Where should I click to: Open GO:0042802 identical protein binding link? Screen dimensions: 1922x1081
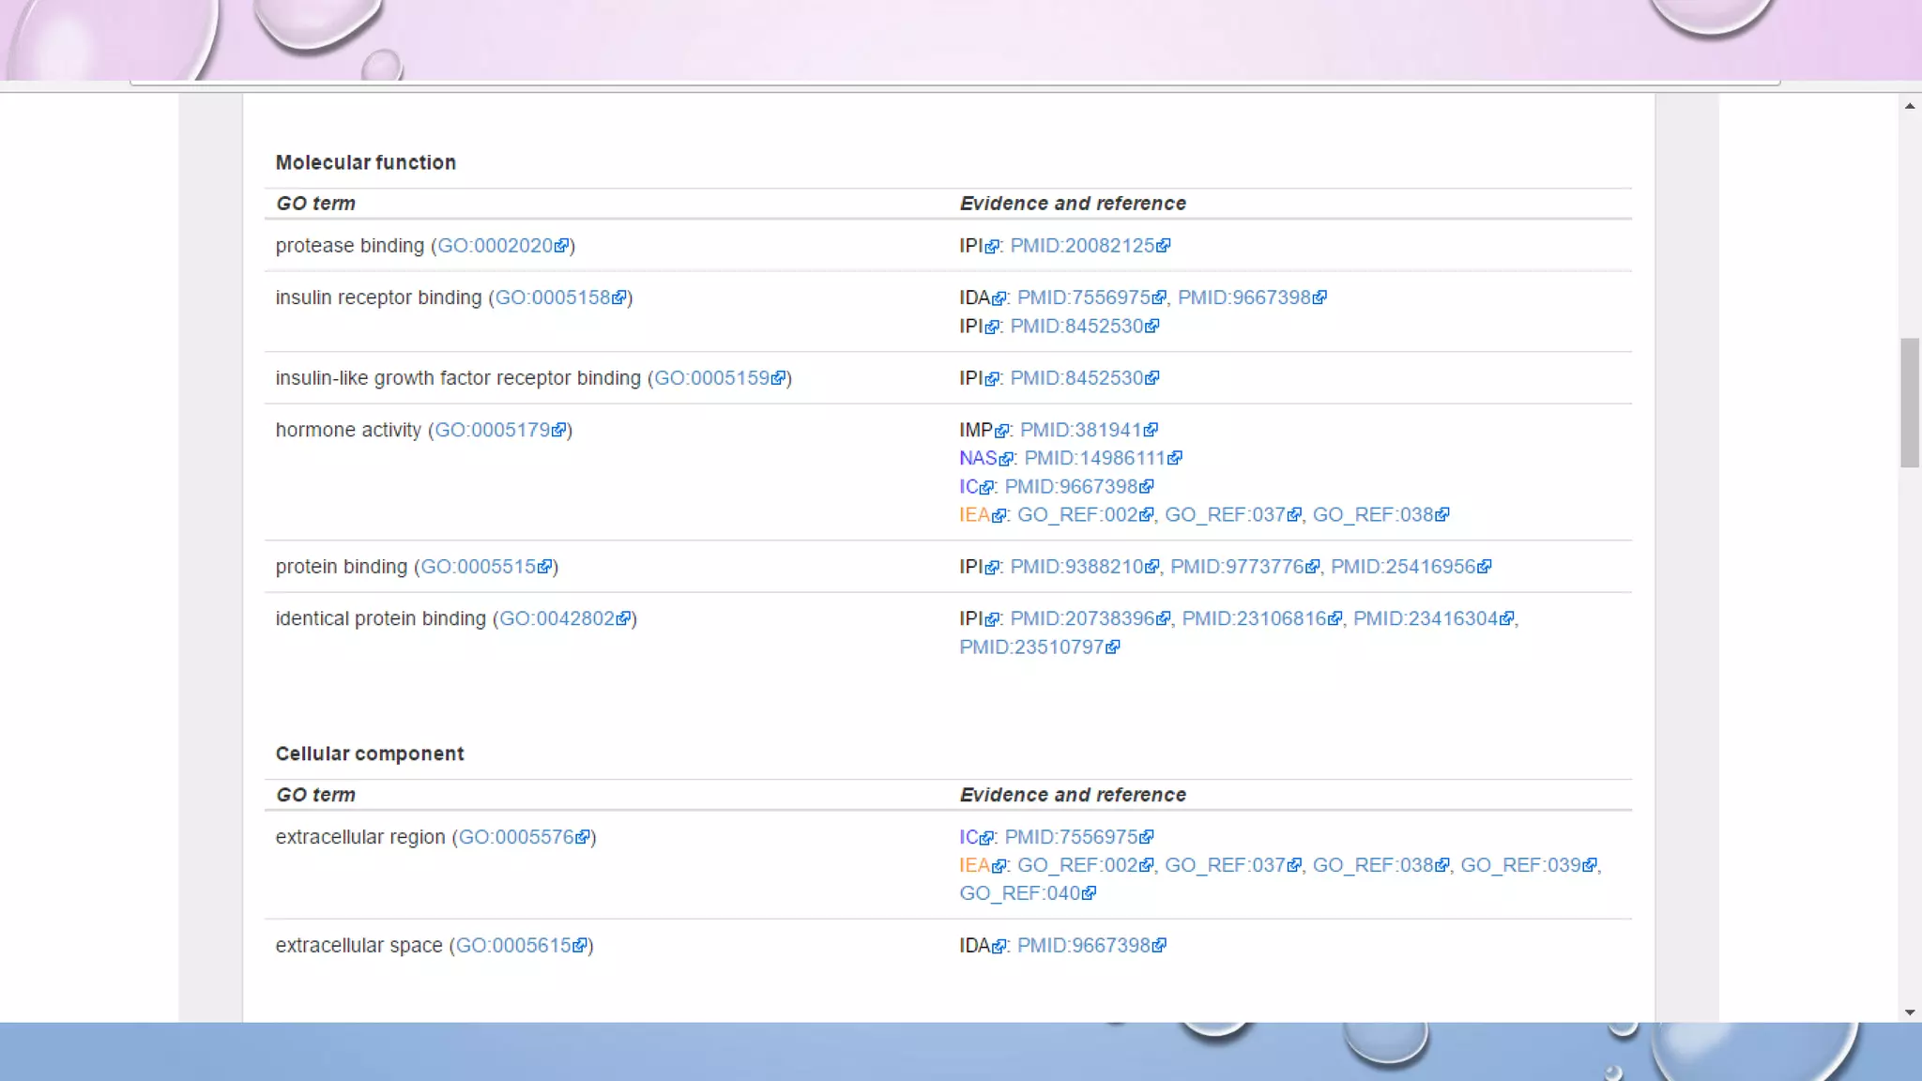coord(557,618)
